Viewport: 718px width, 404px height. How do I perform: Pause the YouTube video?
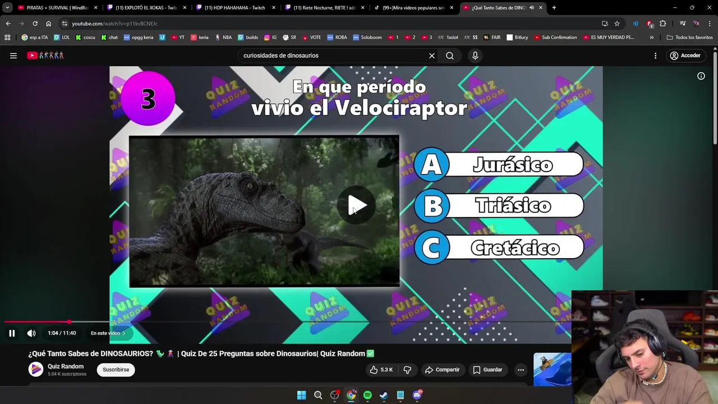click(12, 333)
